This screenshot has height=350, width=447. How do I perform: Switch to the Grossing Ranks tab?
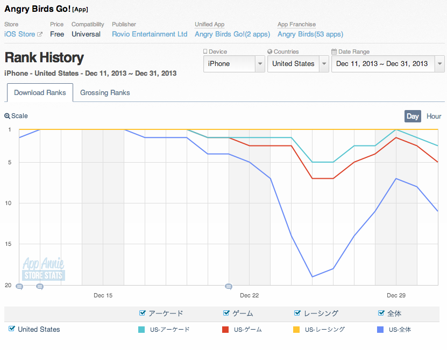click(105, 93)
